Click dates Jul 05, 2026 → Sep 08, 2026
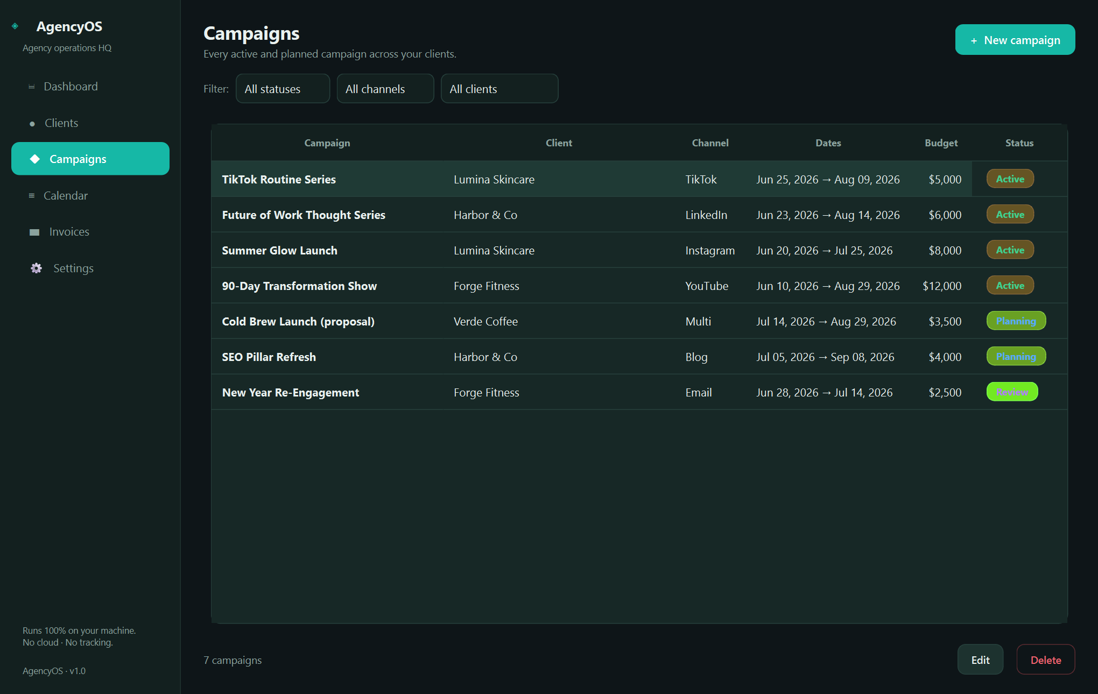The image size is (1098, 694). (x=825, y=357)
